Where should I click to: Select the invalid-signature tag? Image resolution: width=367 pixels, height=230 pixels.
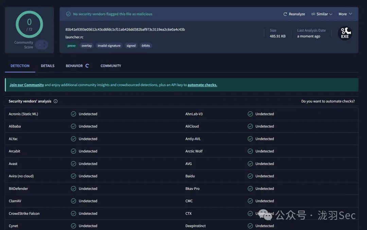pyautogui.click(x=109, y=46)
